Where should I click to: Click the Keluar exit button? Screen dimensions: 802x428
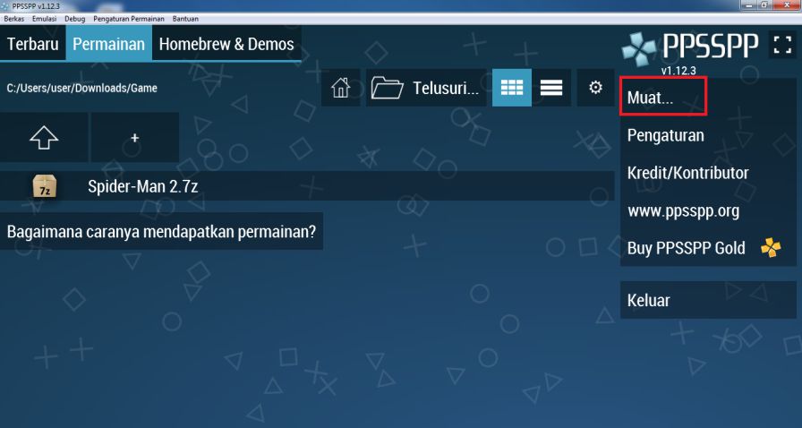pos(708,300)
